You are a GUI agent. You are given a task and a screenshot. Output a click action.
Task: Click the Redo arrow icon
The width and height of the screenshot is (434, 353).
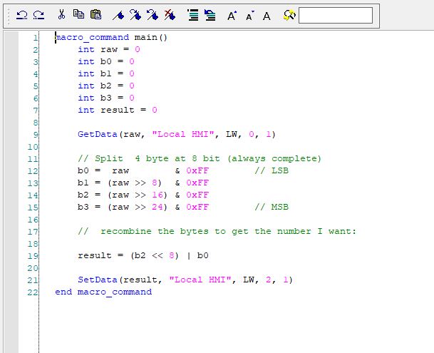pos(38,15)
